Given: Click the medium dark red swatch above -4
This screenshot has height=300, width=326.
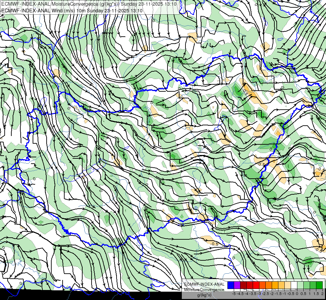Looking at the screenshot, I should (250, 285).
